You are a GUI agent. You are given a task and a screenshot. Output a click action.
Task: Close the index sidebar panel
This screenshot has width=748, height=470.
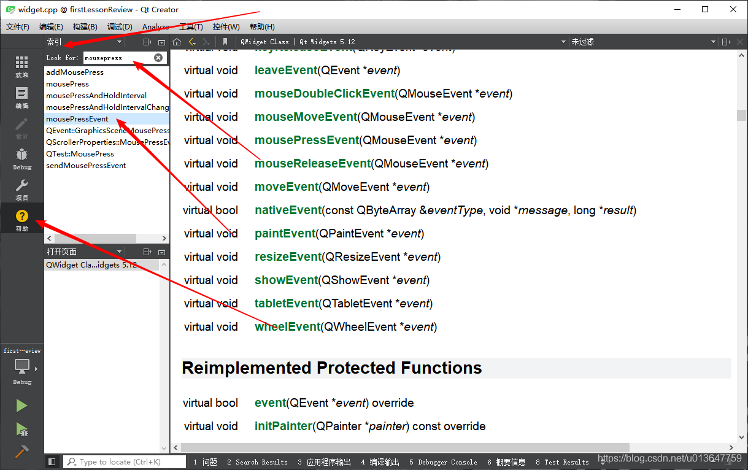click(161, 42)
